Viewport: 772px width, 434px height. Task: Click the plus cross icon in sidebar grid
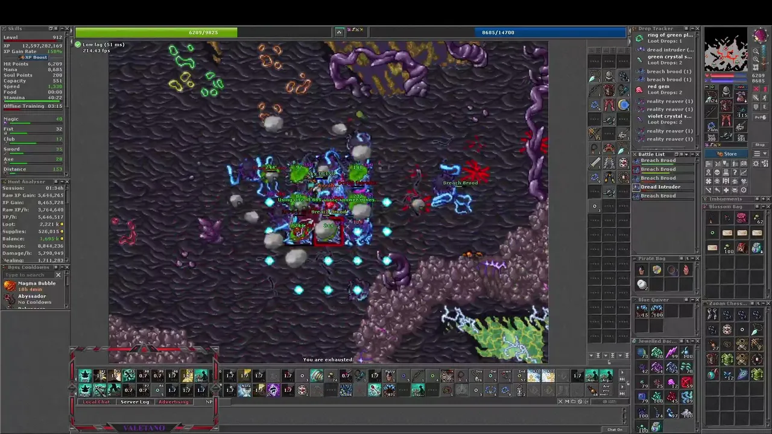point(726,190)
